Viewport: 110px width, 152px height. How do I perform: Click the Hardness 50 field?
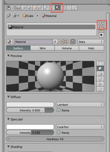55,139
